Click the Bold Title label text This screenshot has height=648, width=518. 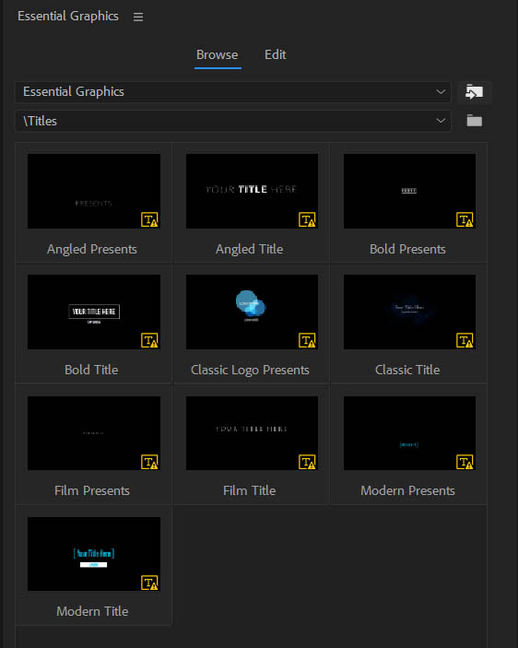pos(91,370)
